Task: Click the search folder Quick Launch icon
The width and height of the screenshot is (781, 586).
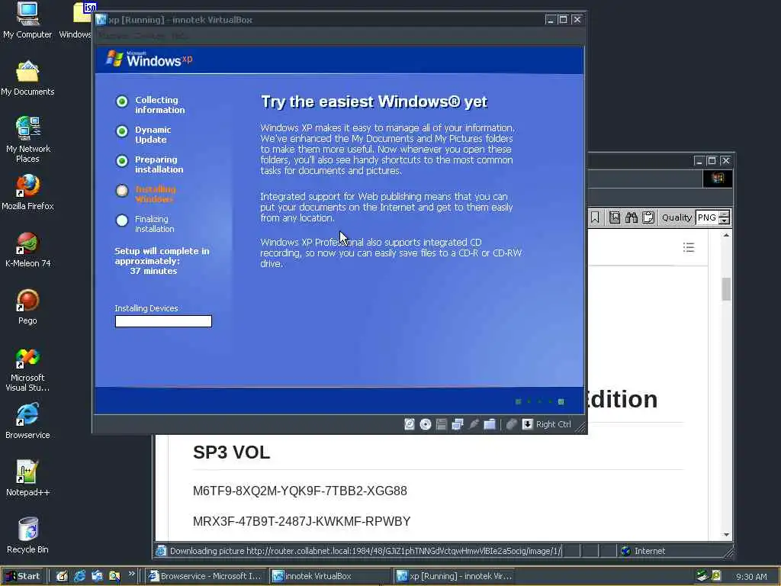Action: (114, 576)
